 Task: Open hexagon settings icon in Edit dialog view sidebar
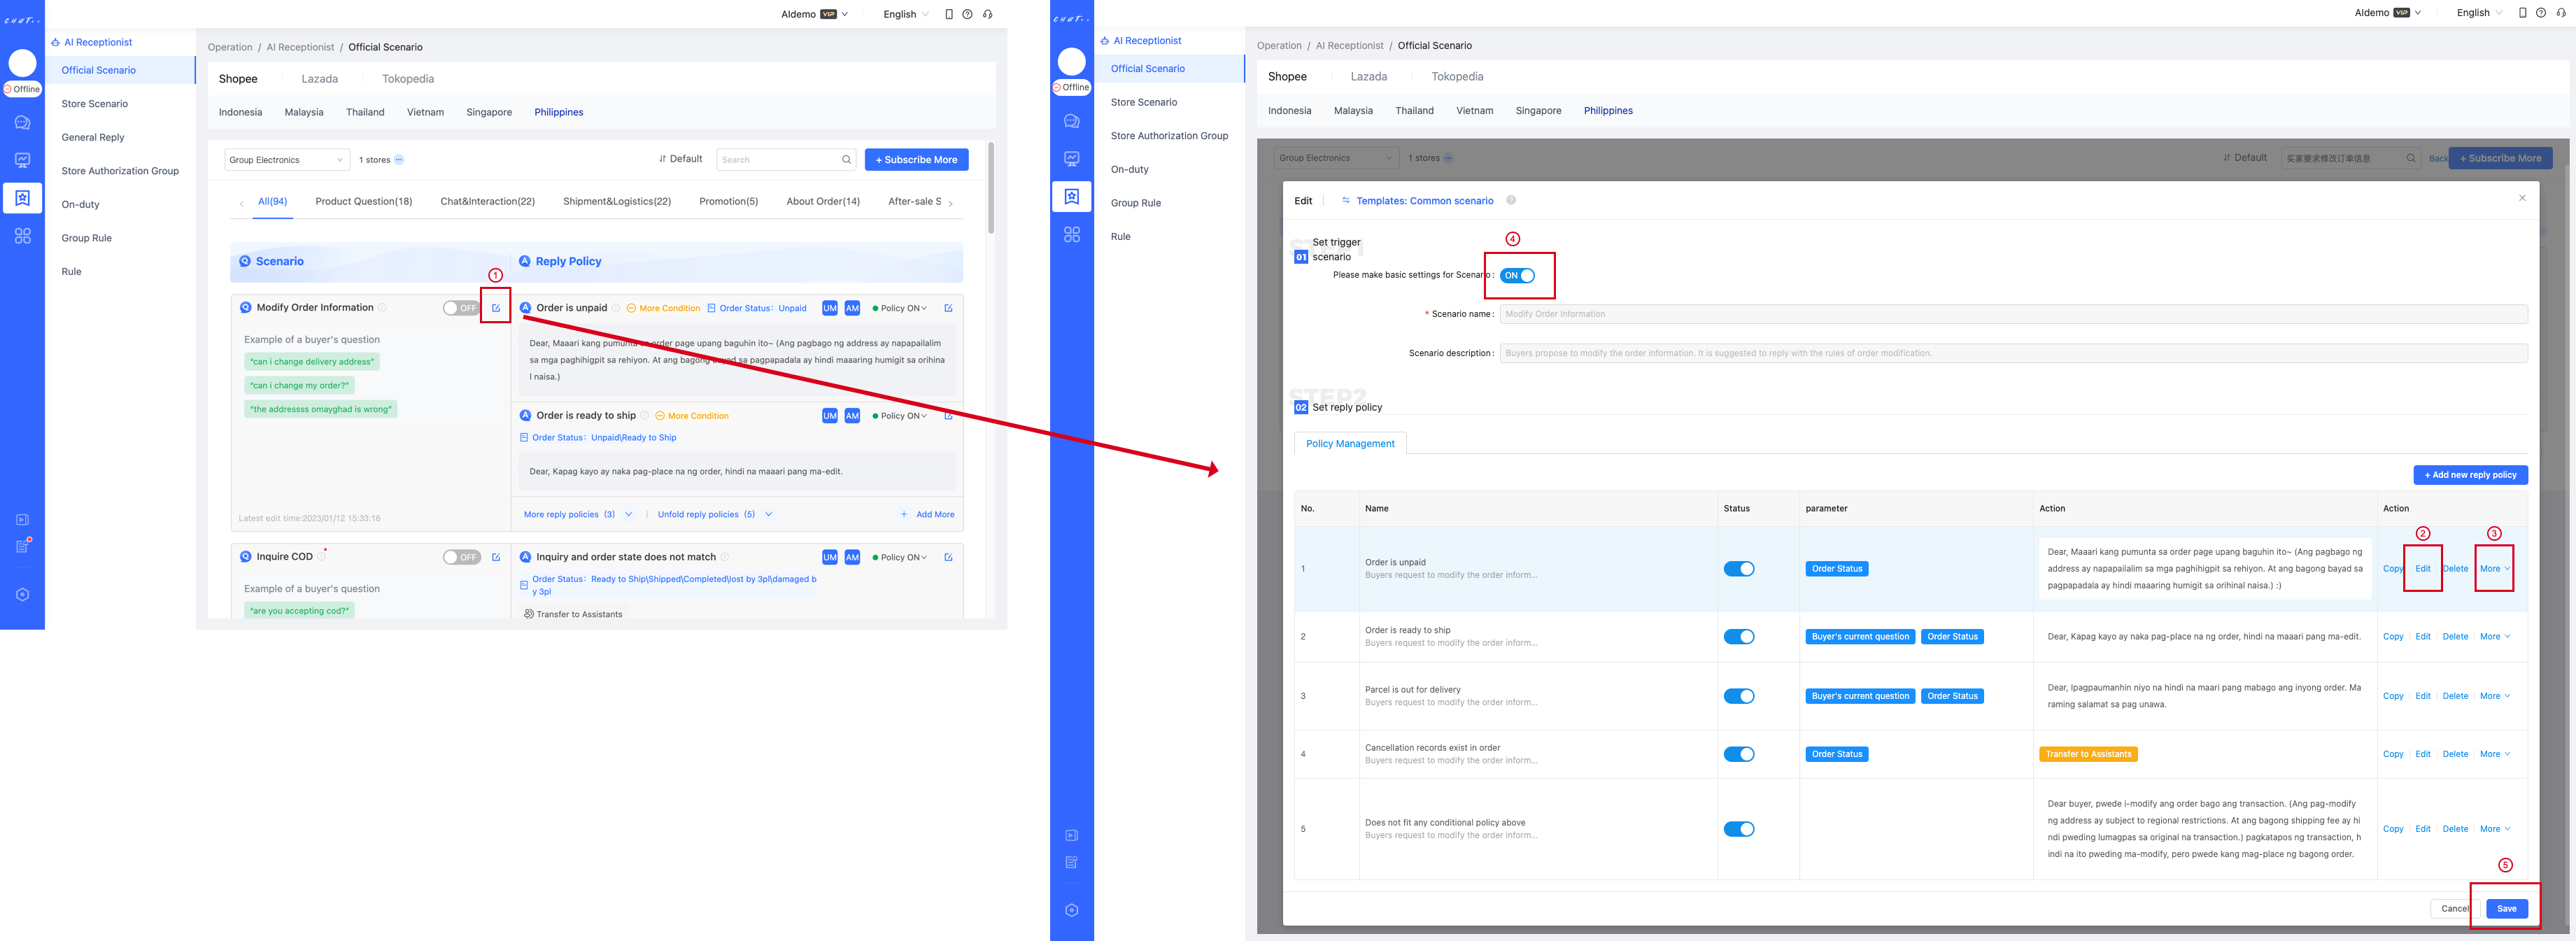1072,910
